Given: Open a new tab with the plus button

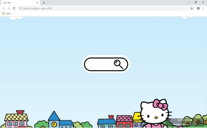Looking at the screenshot, I should (x=44, y=3).
